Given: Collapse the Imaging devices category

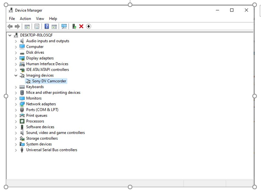Looking at the screenshot, I should (16, 75).
